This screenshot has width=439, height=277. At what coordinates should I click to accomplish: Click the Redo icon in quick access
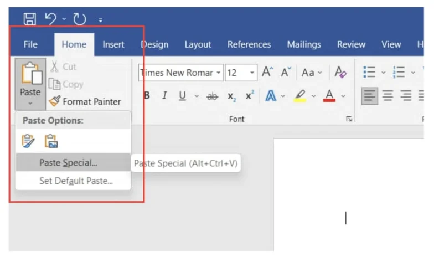tap(80, 19)
